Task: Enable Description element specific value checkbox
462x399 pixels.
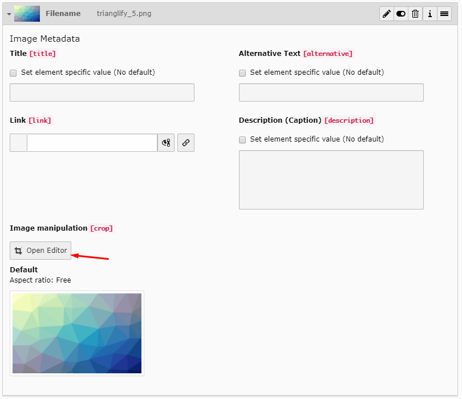Action: 242,140
